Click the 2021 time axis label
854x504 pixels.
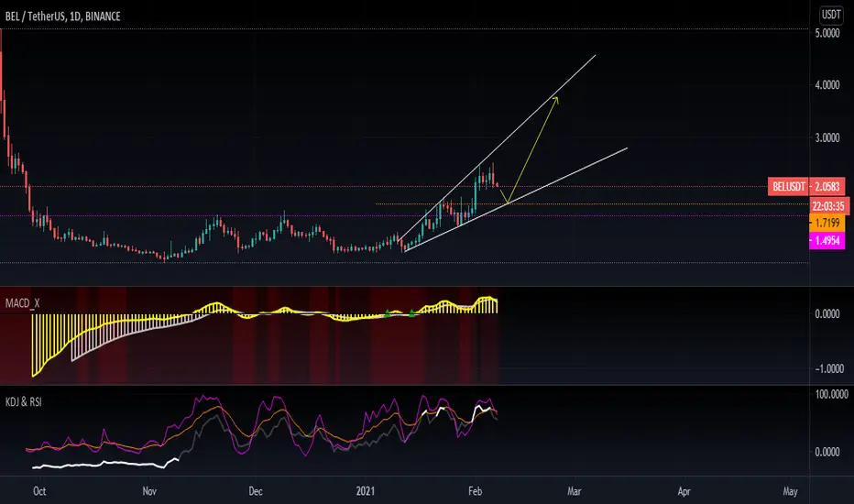coord(365,491)
